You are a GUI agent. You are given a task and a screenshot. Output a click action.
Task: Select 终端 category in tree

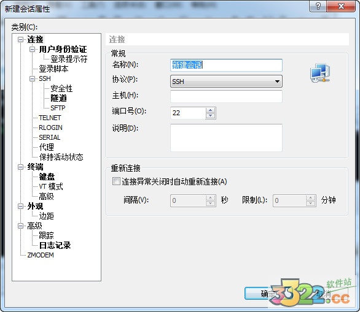[35, 167]
